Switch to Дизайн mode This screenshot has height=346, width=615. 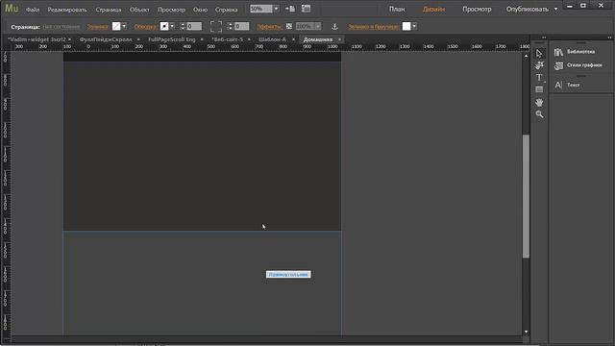pyautogui.click(x=433, y=9)
